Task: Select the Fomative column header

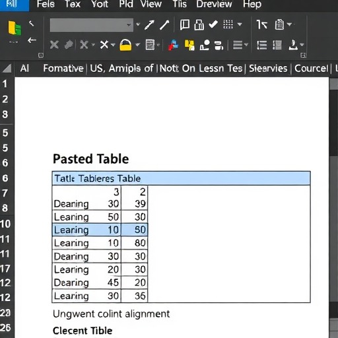Action: 63,69
